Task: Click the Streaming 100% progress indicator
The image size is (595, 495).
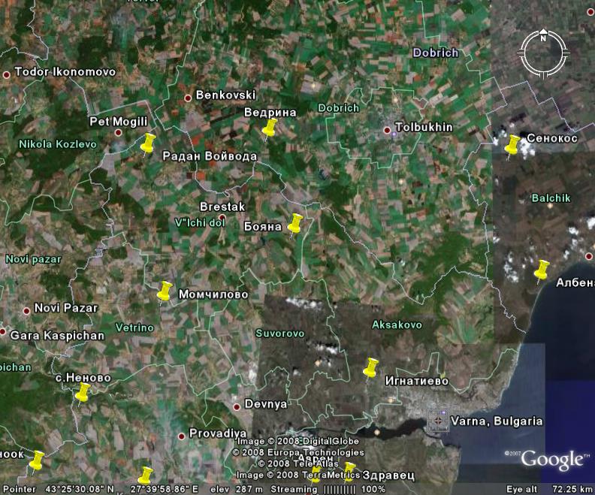Action: tap(328, 489)
